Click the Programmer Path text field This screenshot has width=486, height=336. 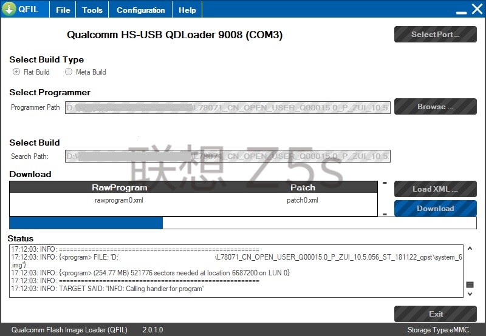[x=227, y=107]
